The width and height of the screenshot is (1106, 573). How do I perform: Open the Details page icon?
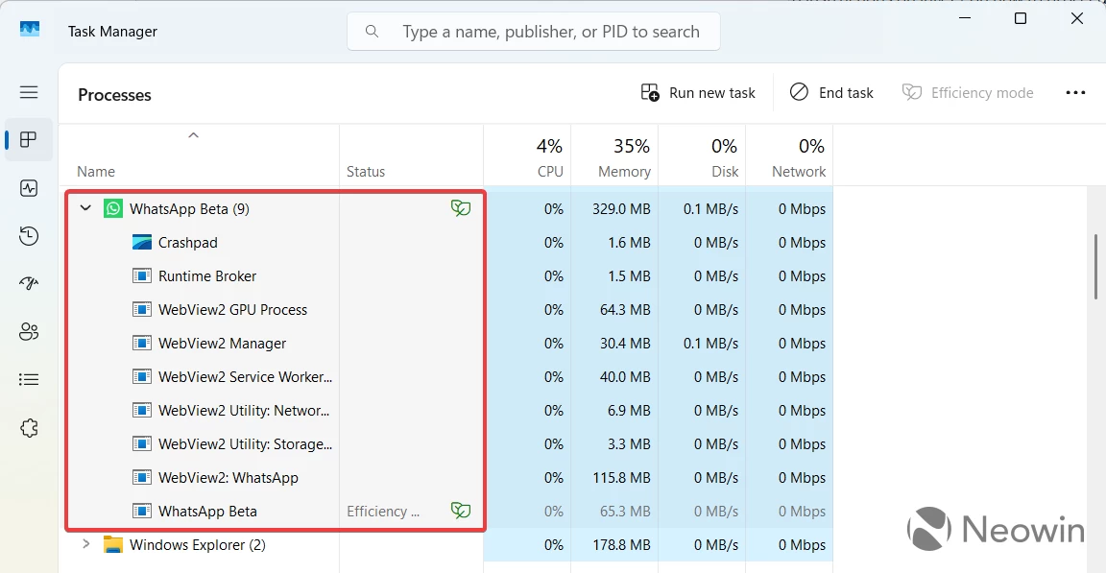29,380
